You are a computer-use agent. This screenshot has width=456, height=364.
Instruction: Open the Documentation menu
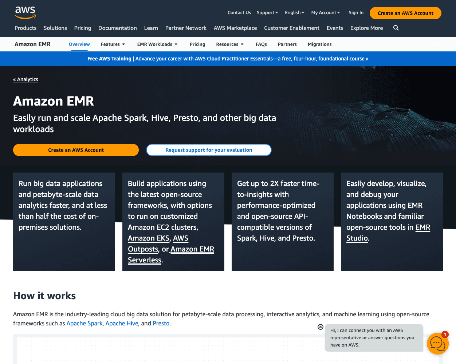(x=118, y=28)
